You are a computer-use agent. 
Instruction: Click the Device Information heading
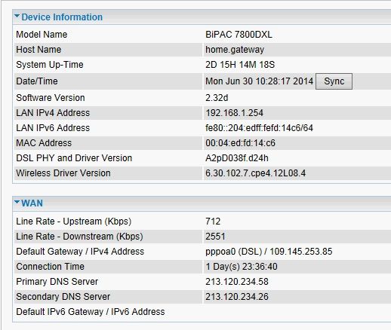[x=62, y=17]
